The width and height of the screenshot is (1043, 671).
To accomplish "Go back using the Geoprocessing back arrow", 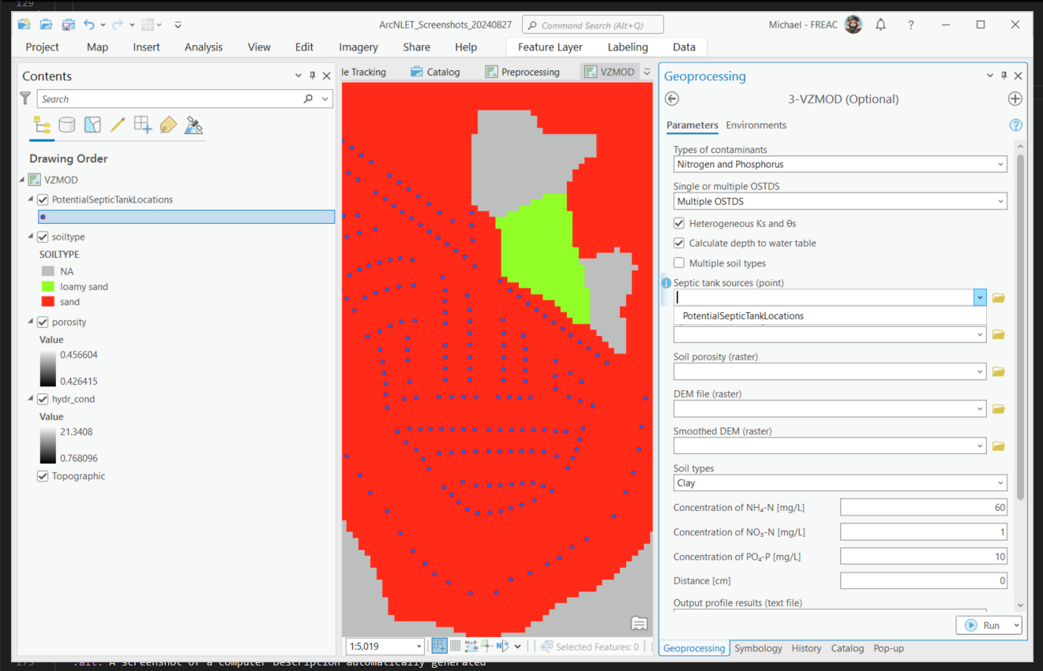I will click(x=672, y=99).
